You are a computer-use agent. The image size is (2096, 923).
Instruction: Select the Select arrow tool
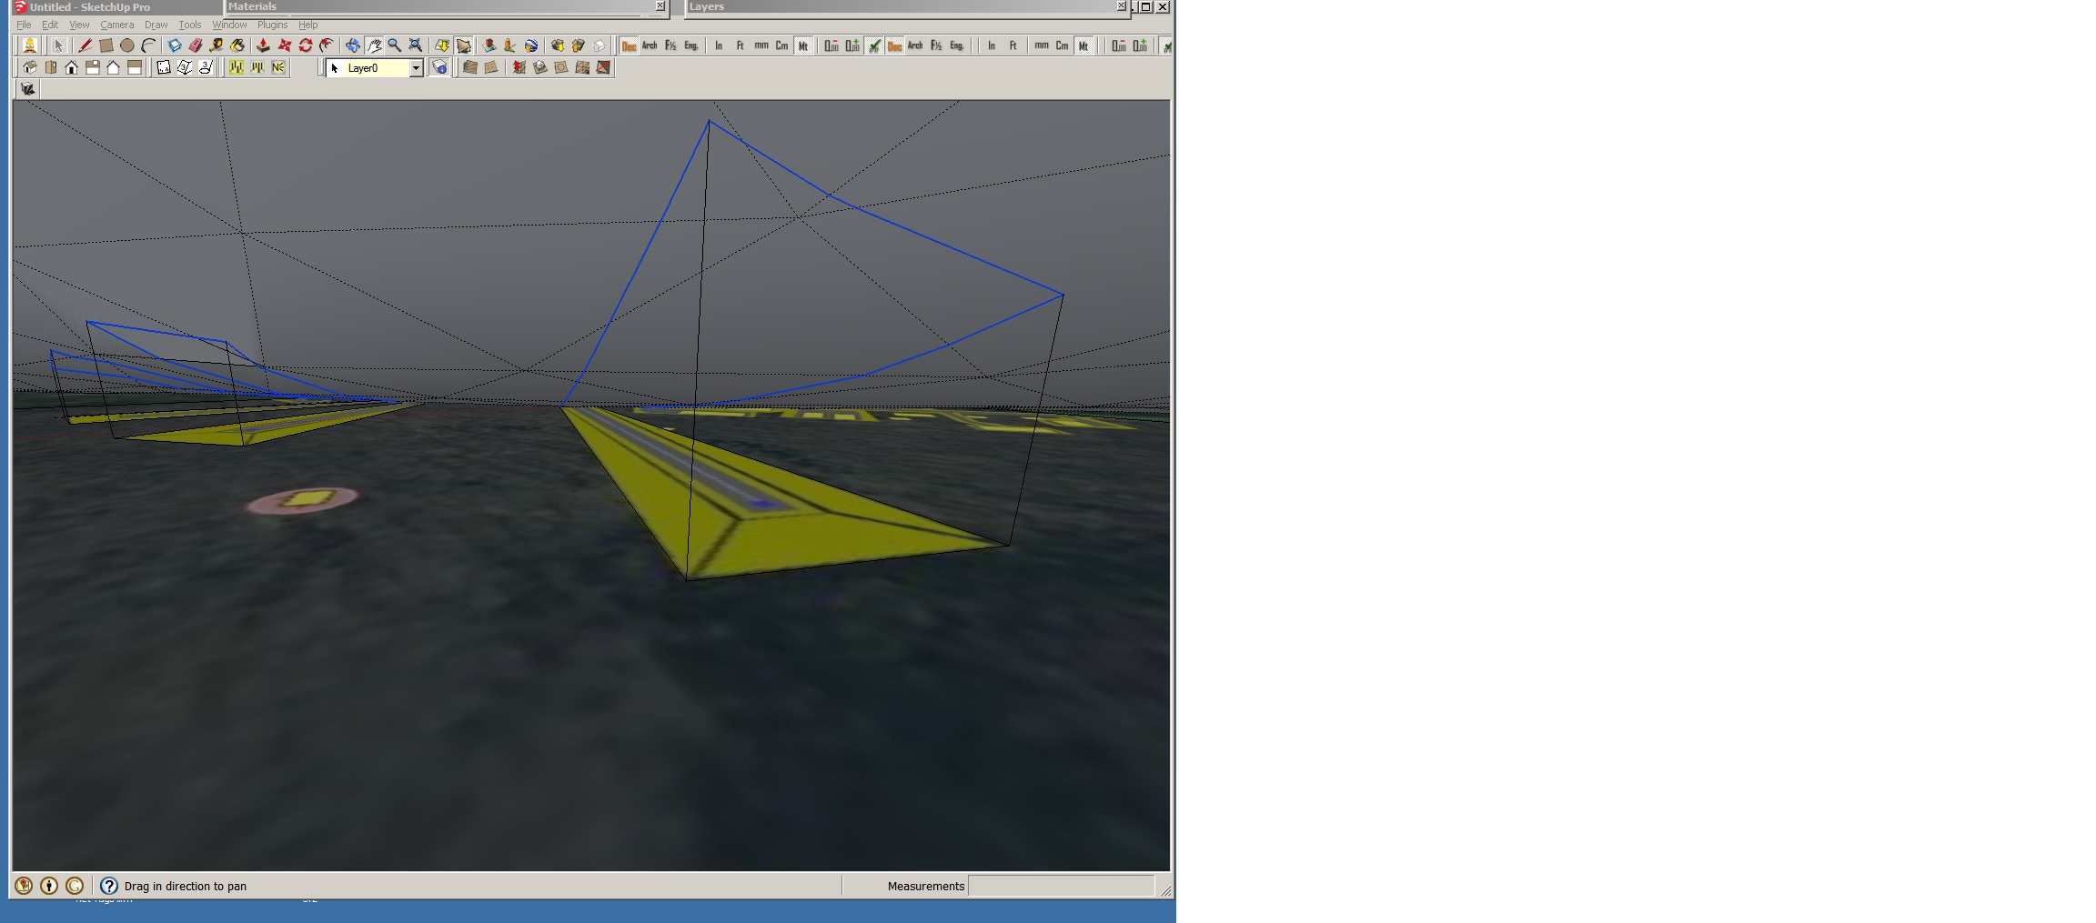tap(58, 45)
